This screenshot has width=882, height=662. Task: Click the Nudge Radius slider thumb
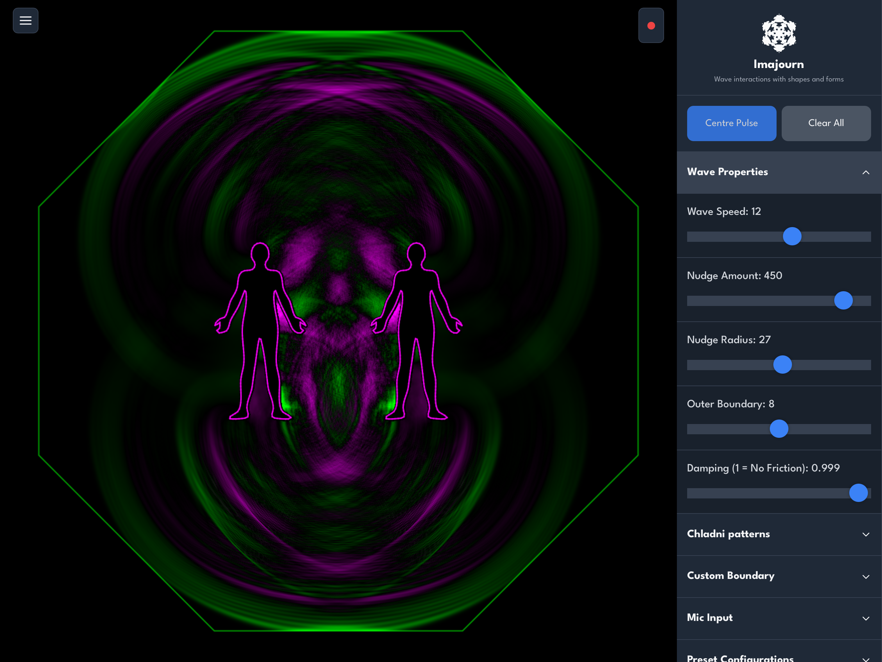(x=782, y=365)
